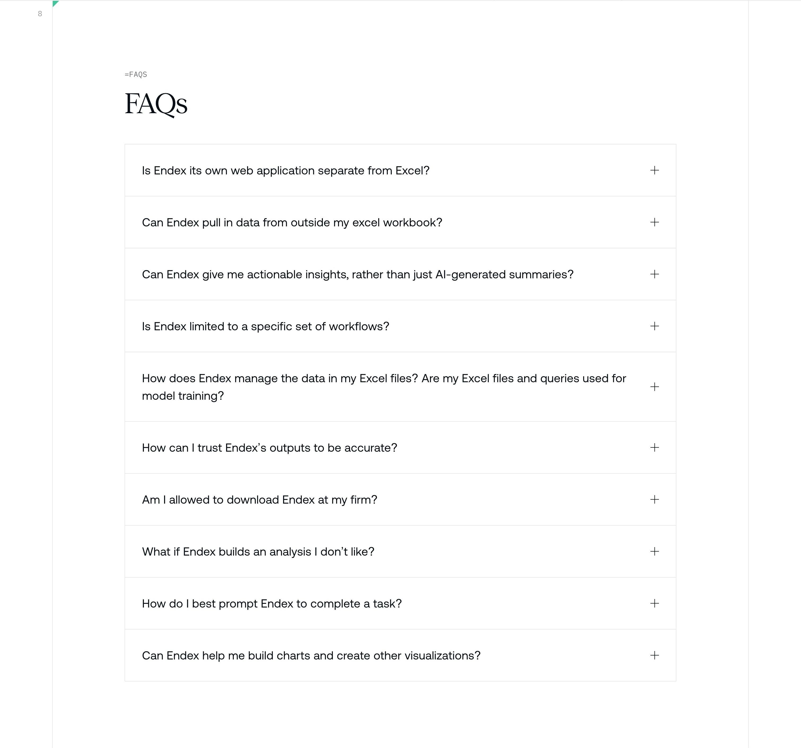The width and height of the screenshot is (801, 748).
Task: Open 'How do I best prompt Endex' question
Action: click(272, 604)
